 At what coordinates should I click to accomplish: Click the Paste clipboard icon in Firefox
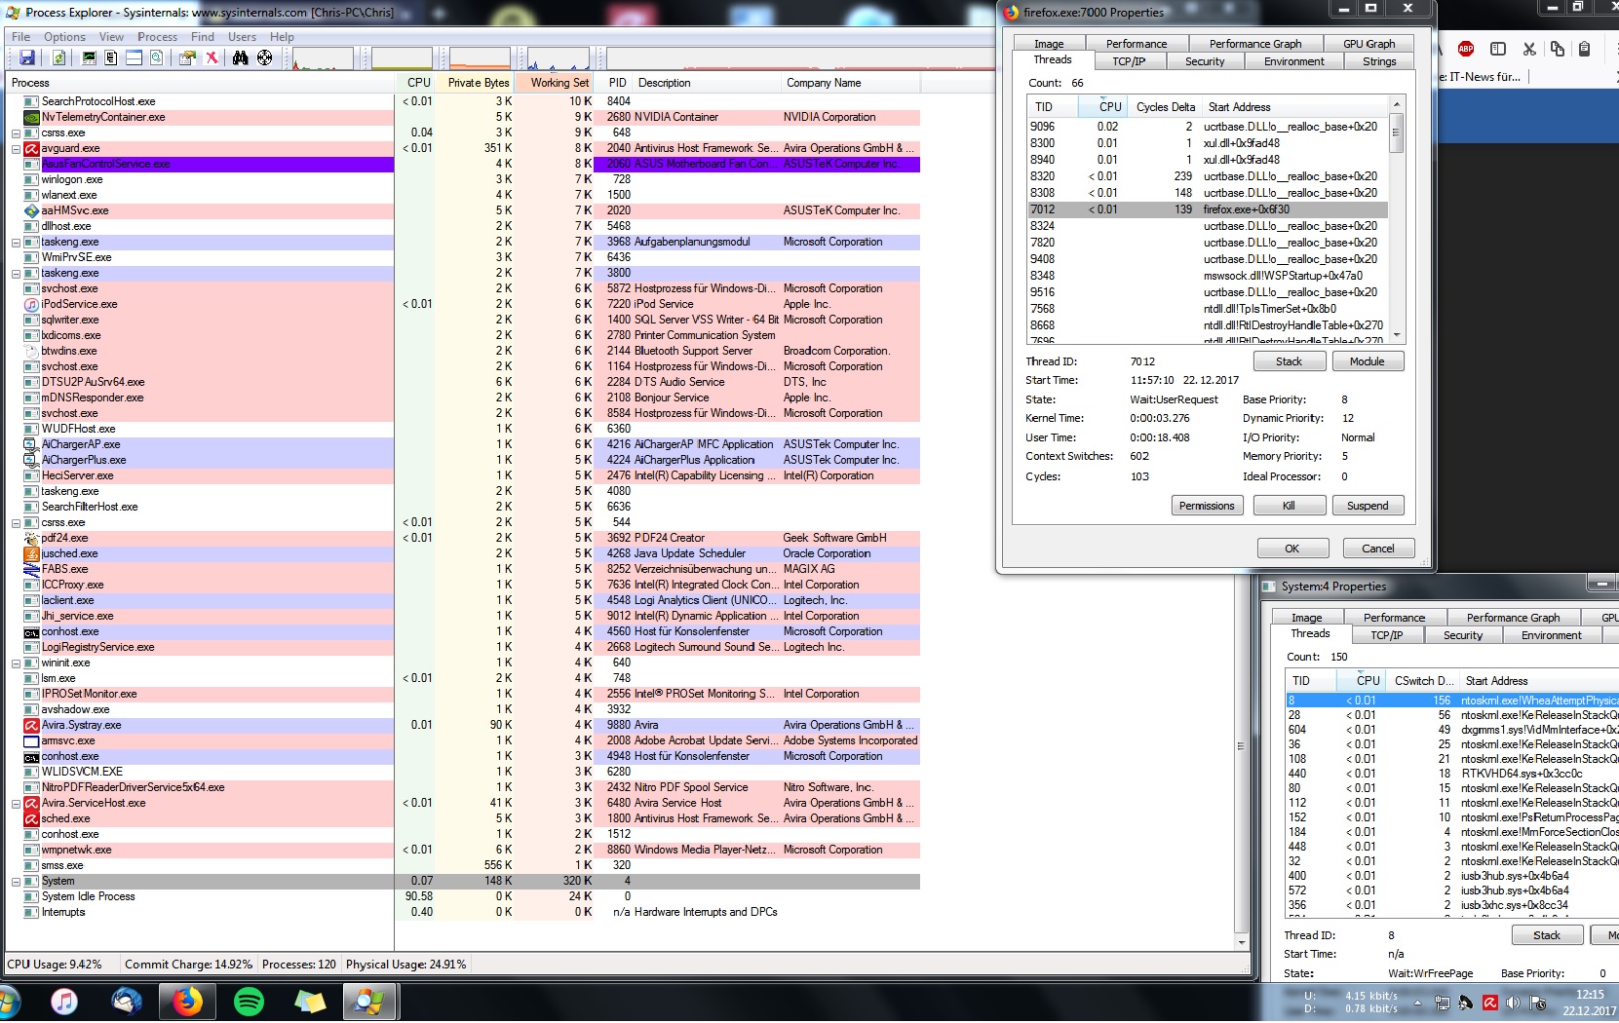(x=1584, y=49)
